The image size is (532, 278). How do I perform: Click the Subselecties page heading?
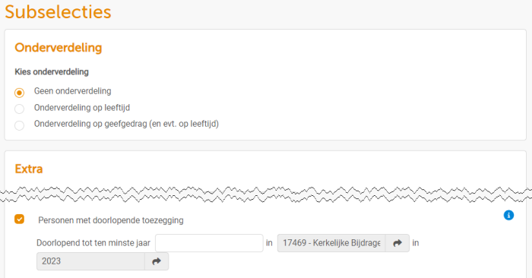[x=58, y=12]
